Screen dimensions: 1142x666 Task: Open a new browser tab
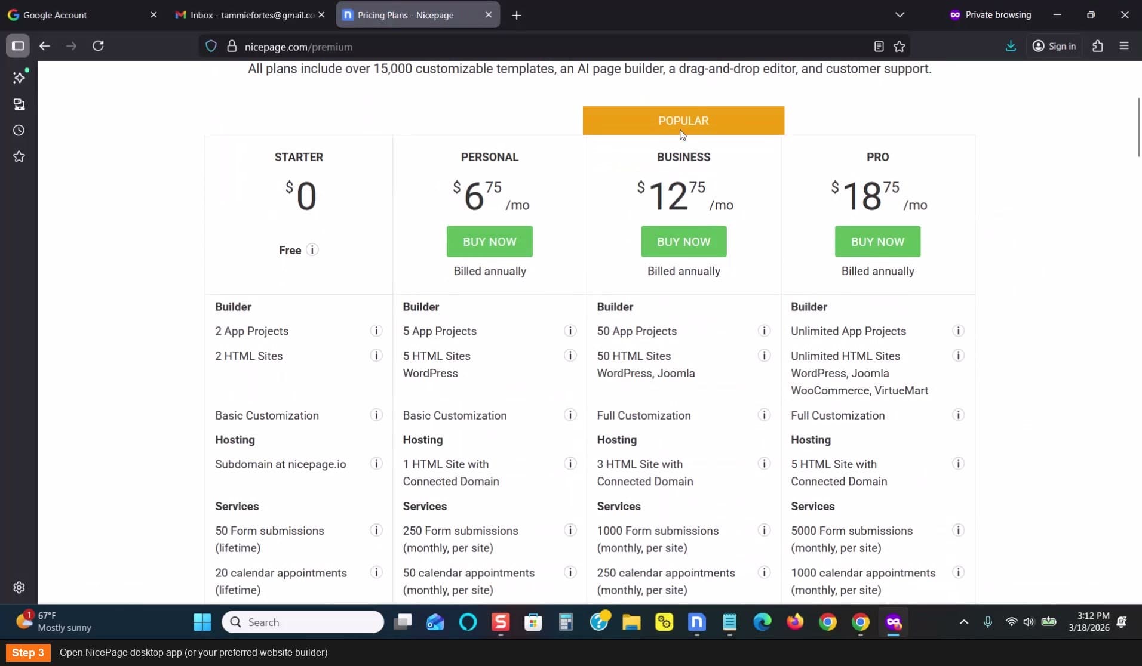point(517,15)
